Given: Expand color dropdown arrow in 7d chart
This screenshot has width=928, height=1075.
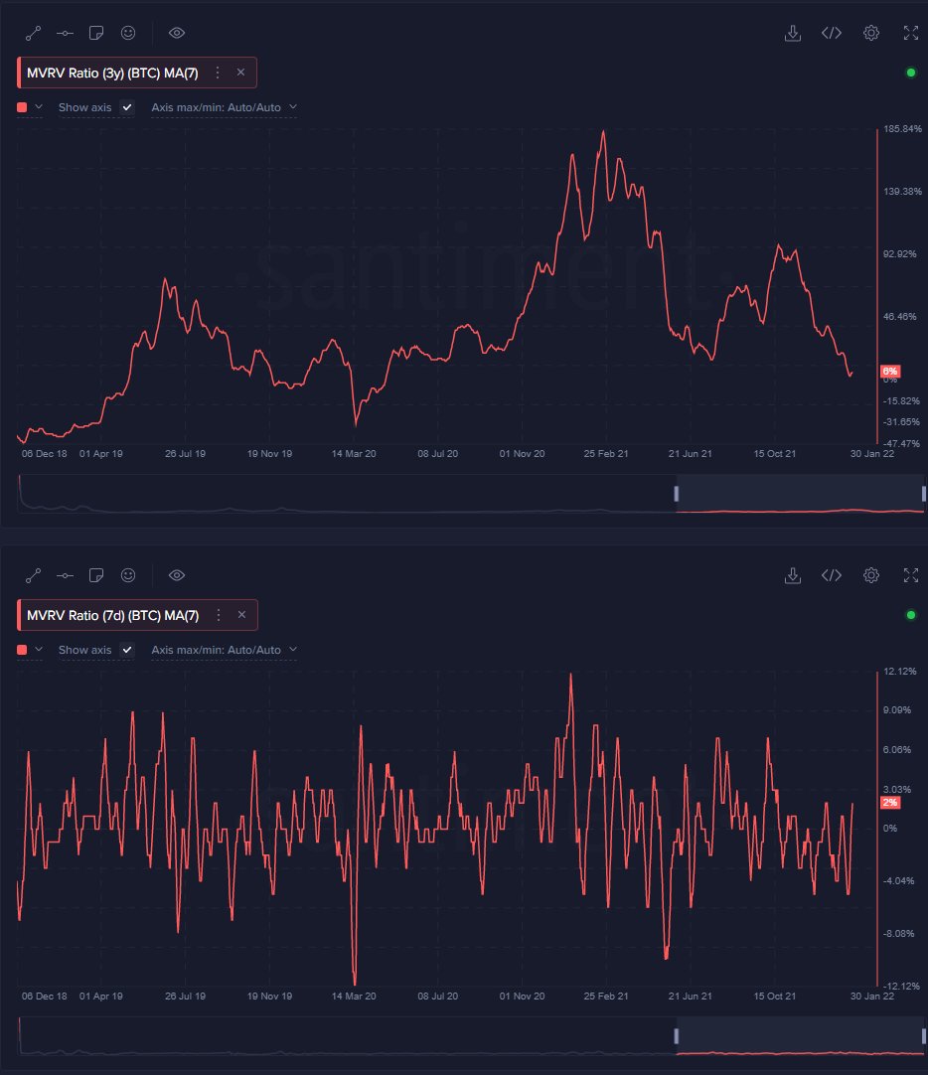Looking at the screenshot, I should pos(39,649).
